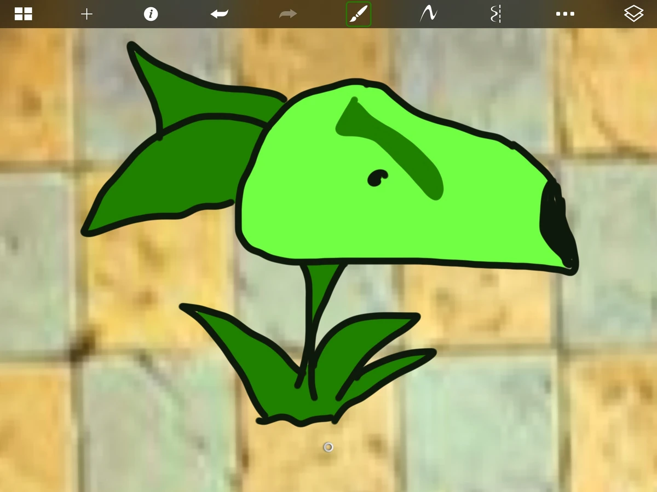Show document info via the info icon
Screen dimensions: 657x492
point(151,14)
